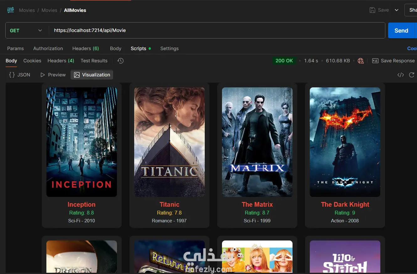Viewport: 417px width, 274px height.
Task: Click the "Rating: 7.8" text
Action: click(x=169, y=213)
